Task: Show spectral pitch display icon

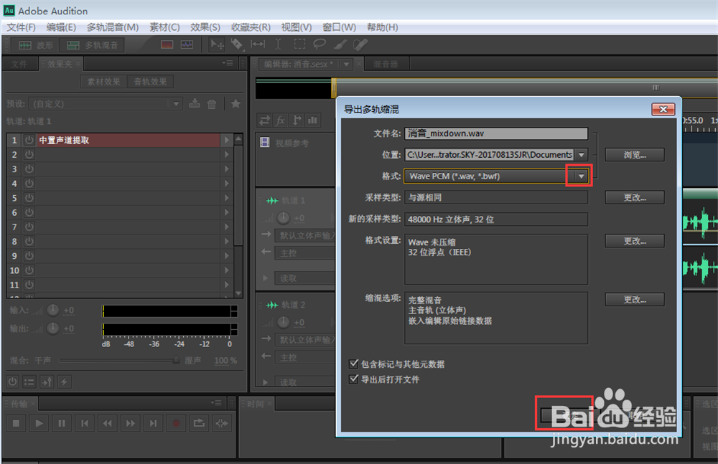Action: pyautogui.click(x=187, y=45)
